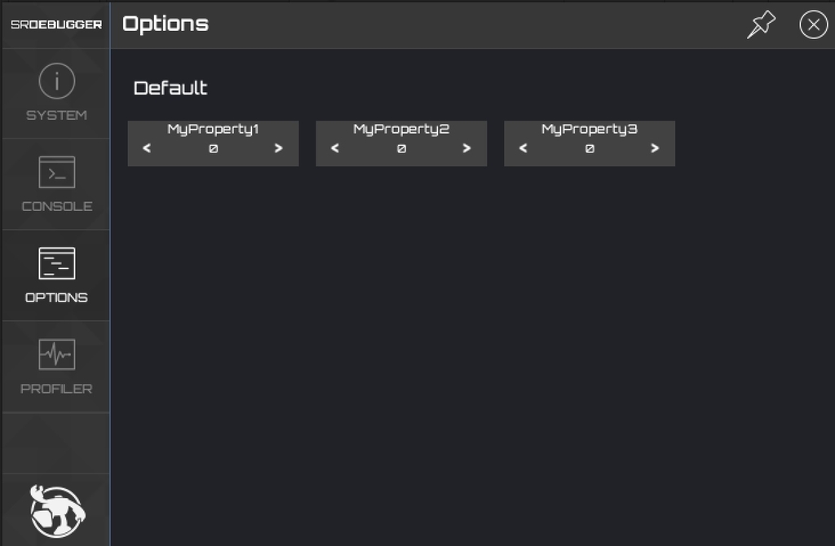Increase MyProperty2 with right arrow

467,148
